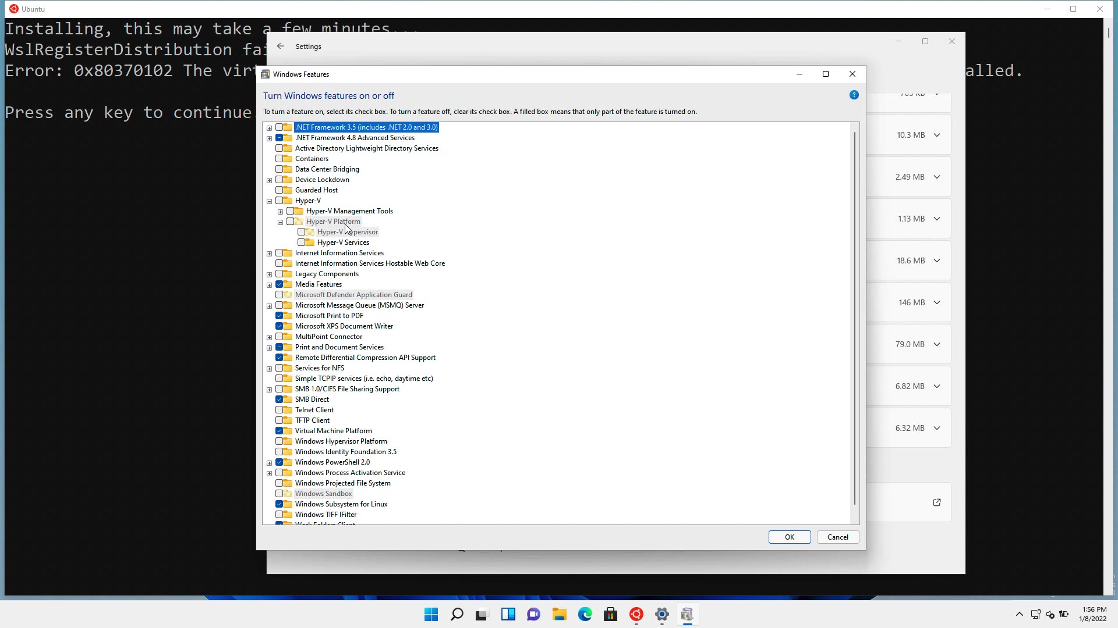Open Search from the taskbar
1118x628 pixels.
[x=457, y=615]
